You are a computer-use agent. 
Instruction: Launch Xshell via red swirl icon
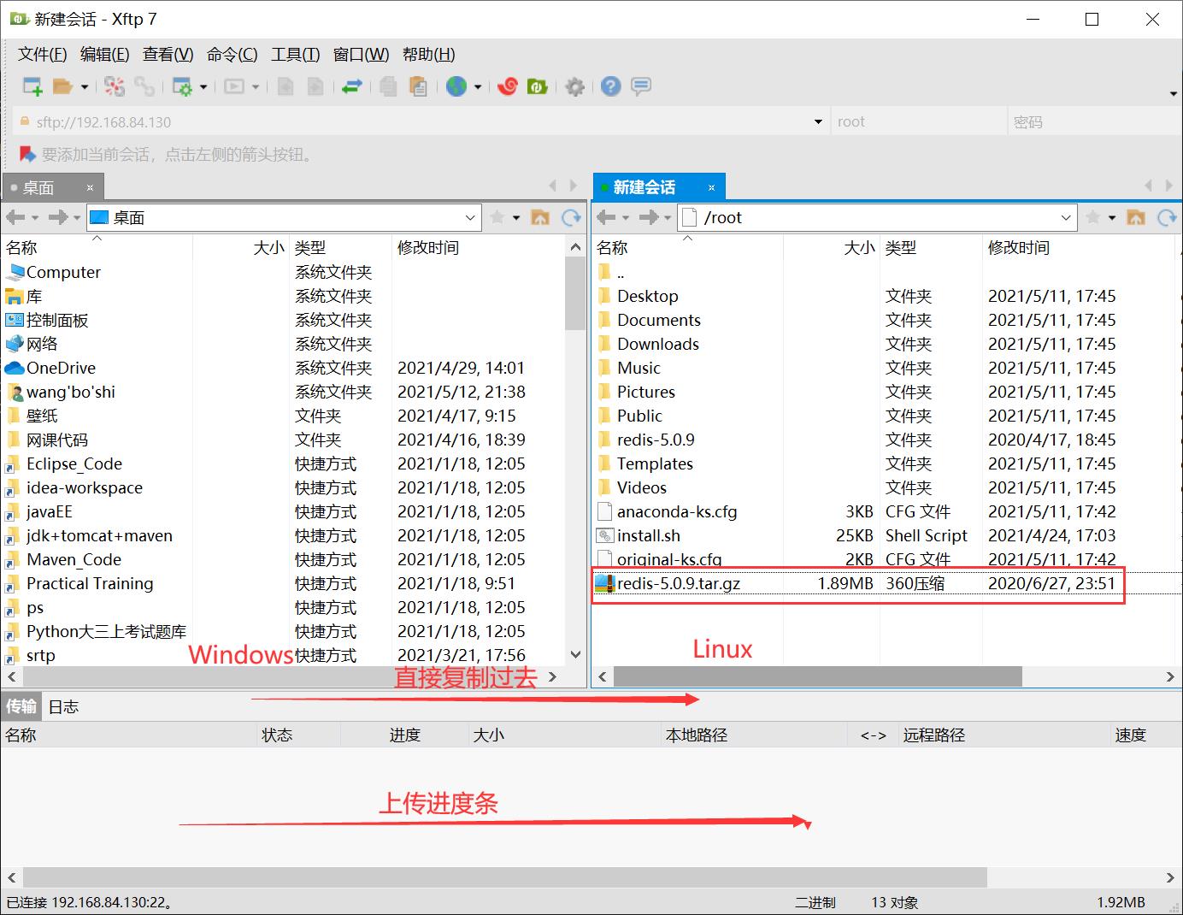(x=508, y=86)
